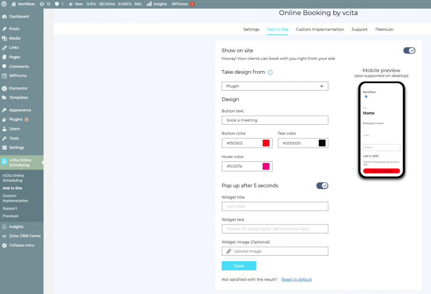The height and width of the screenshot is (294, 431).
Task: Open Add to Site submenu item
Action: [x=12, y=188]
